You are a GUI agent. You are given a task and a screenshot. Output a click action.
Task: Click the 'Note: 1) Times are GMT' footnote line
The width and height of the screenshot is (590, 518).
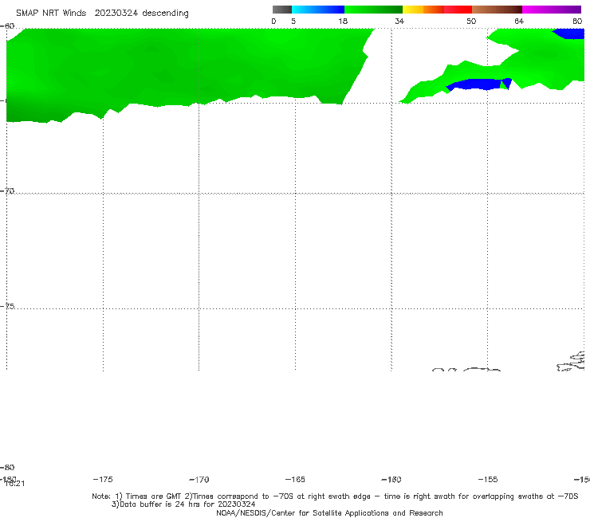335,496
